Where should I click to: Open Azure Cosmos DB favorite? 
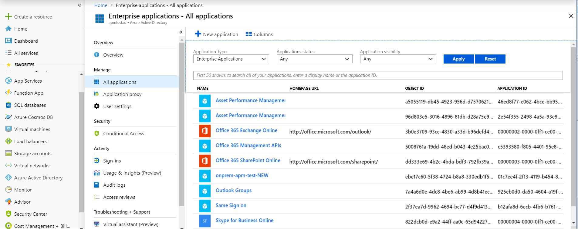[33, 117]
